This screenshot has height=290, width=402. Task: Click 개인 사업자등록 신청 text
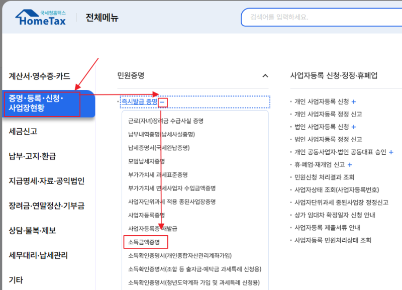click(322, 102)
